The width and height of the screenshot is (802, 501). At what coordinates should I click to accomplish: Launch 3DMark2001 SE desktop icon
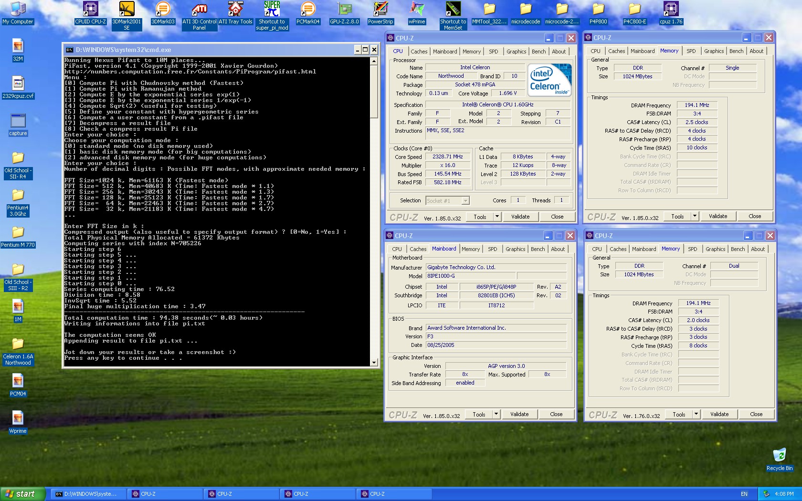[x=127, y=16]
